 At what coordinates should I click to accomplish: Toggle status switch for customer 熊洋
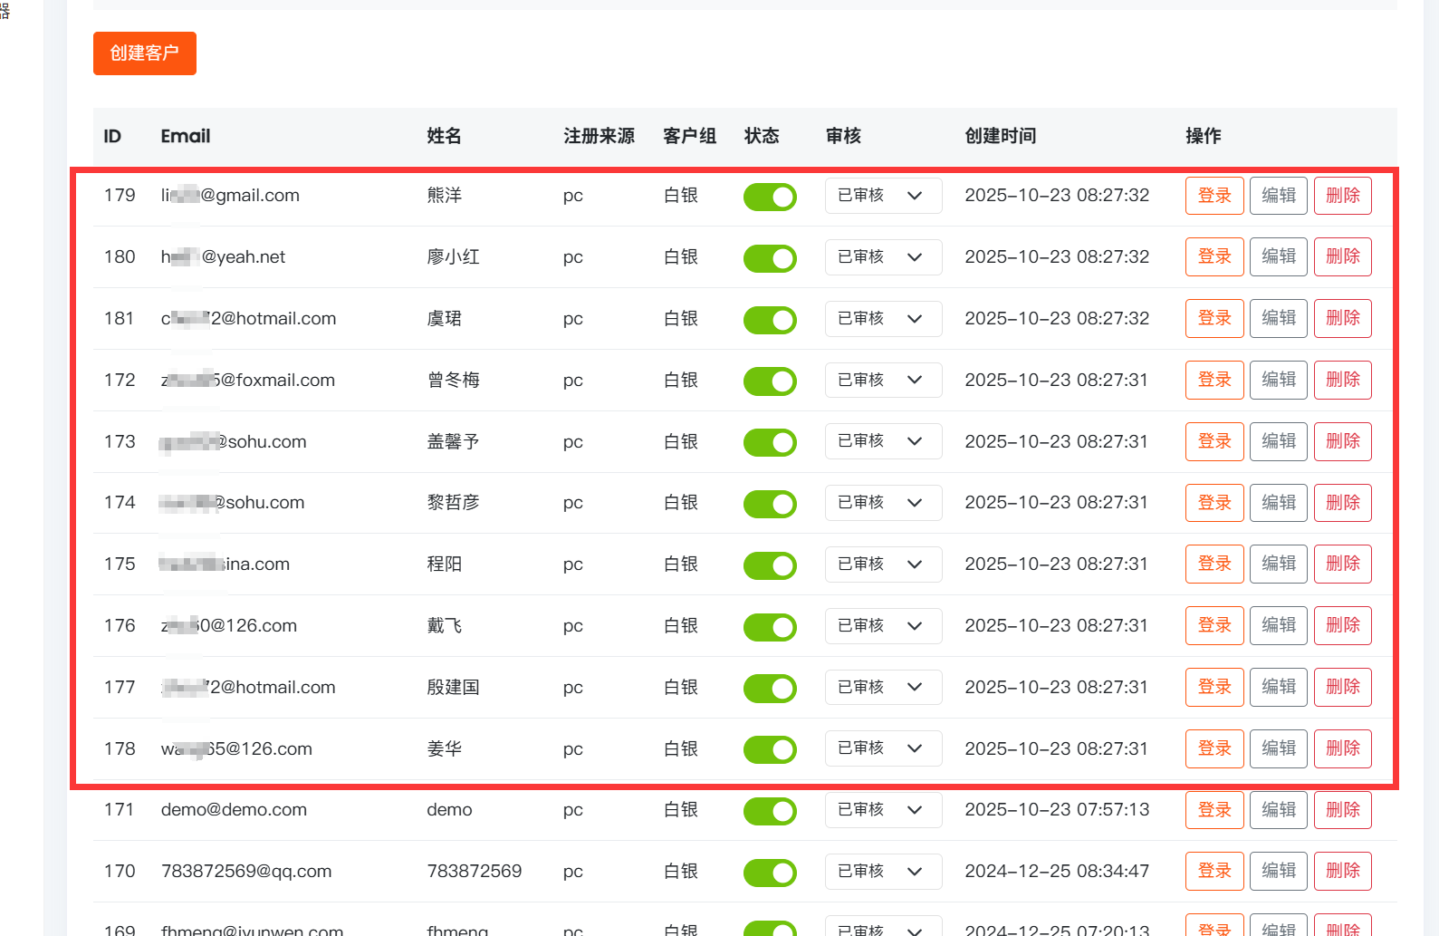coord(770,197)
